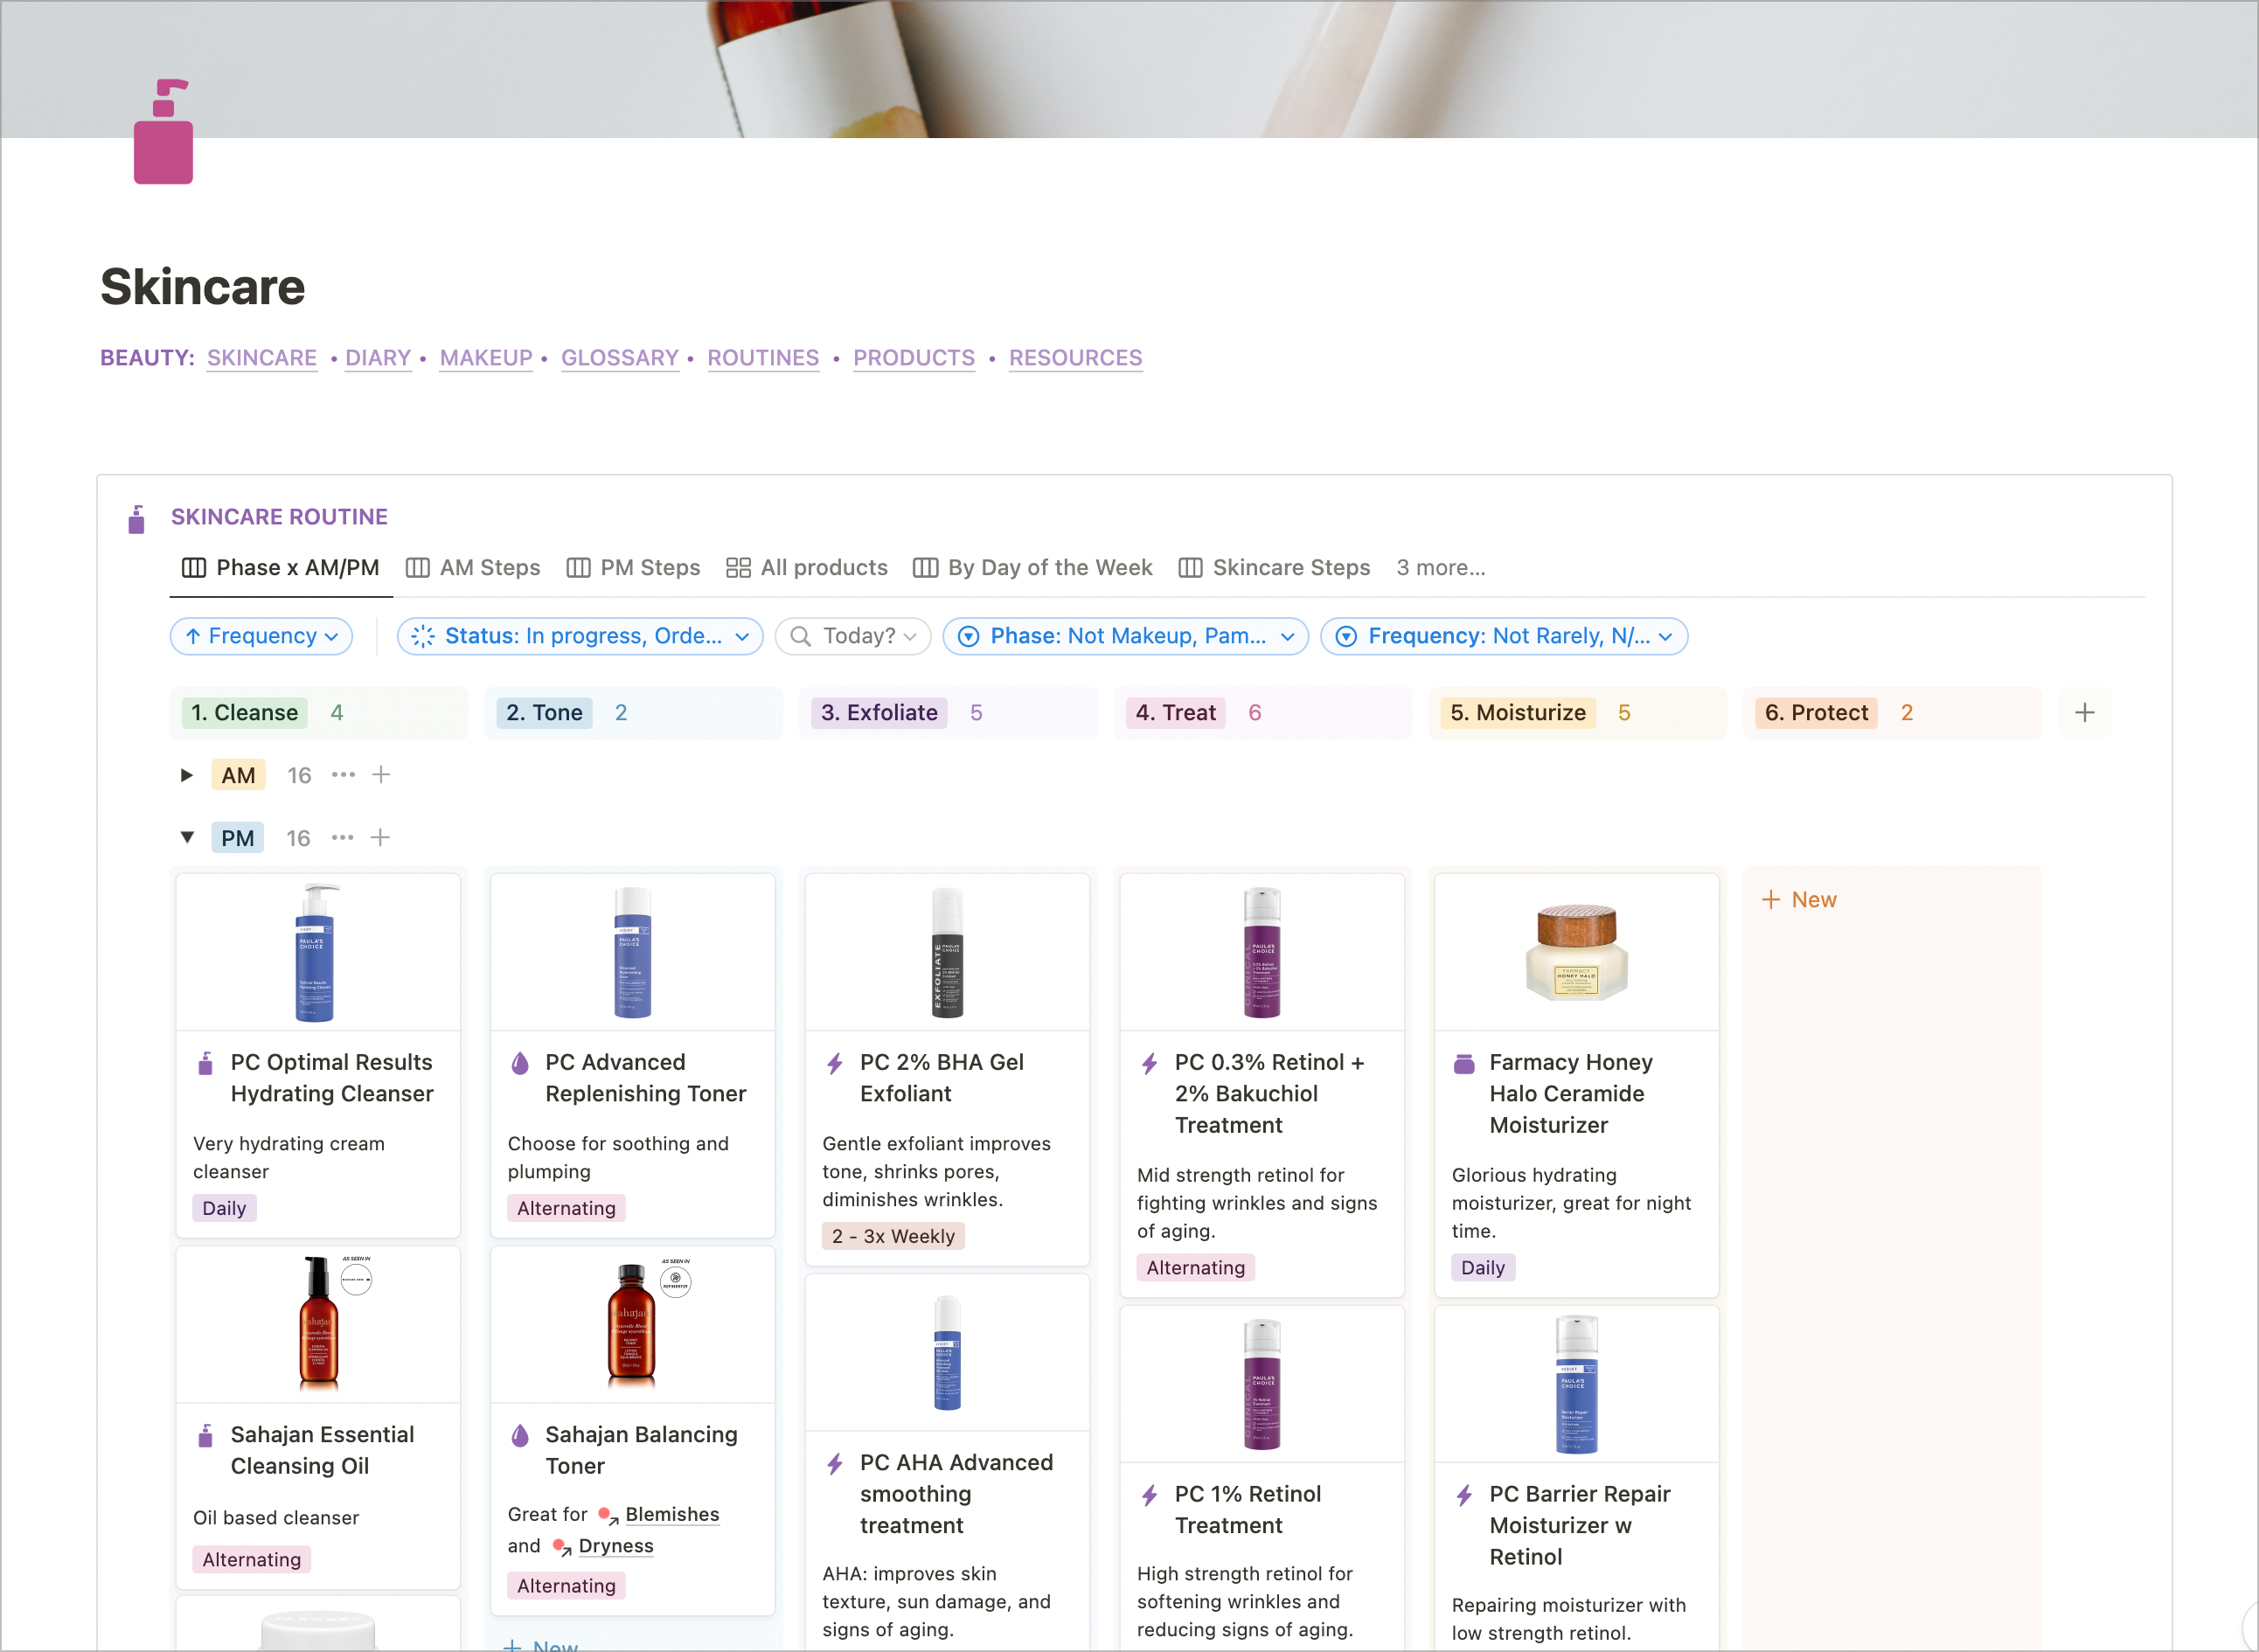Click New in the Protect column

1799,900
